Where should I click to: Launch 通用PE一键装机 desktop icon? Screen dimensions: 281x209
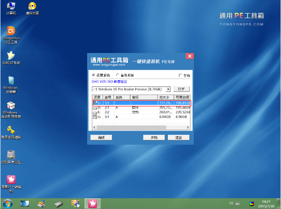click(11, 184)
